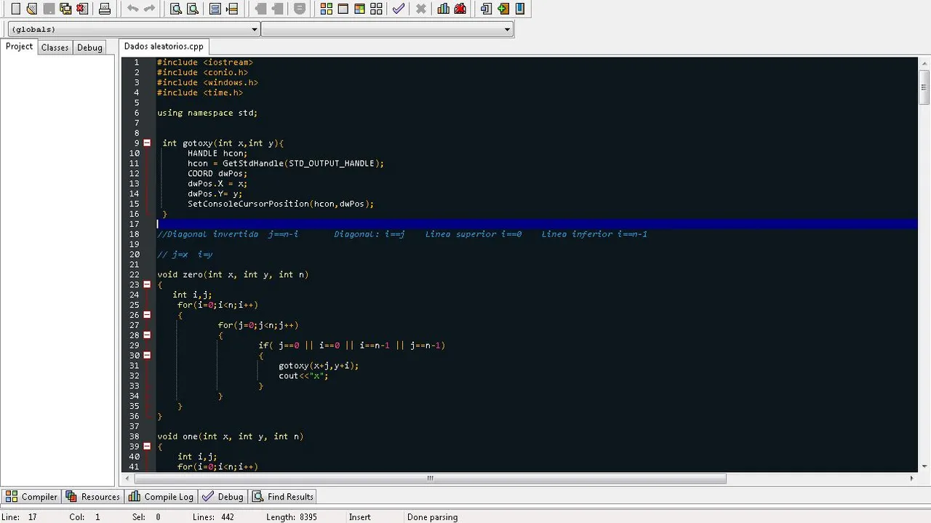Viewport: 931px width, 523px height.
Task: Run the program using the window icon
Action: pyautogui.click(x=343, y=9)
